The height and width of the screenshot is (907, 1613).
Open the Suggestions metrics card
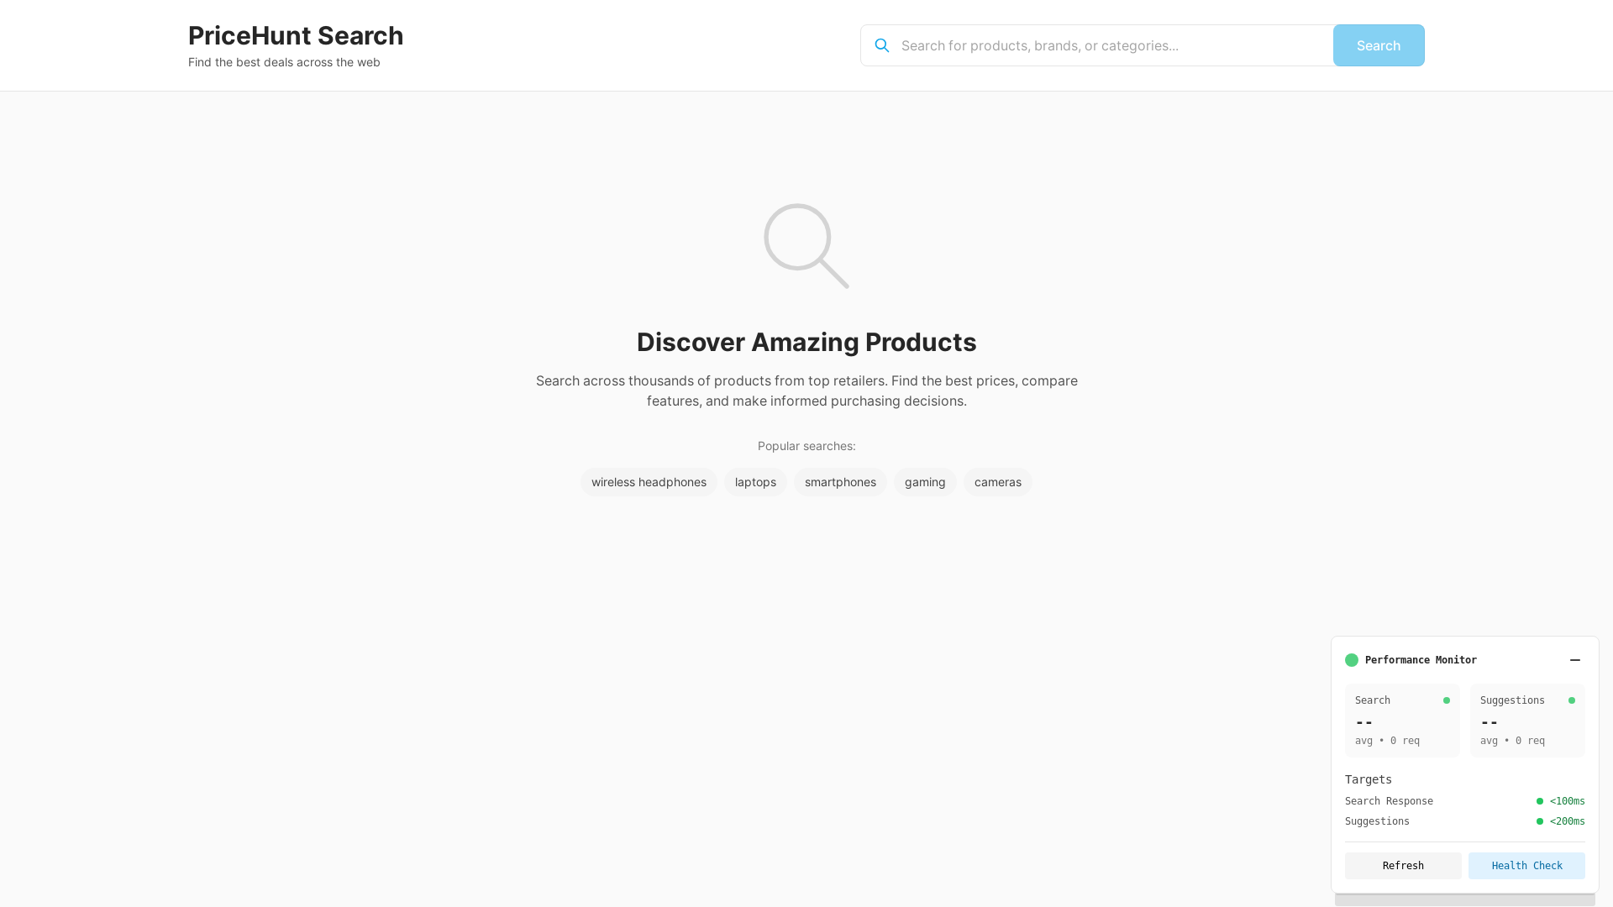[x=1527, y=721]
